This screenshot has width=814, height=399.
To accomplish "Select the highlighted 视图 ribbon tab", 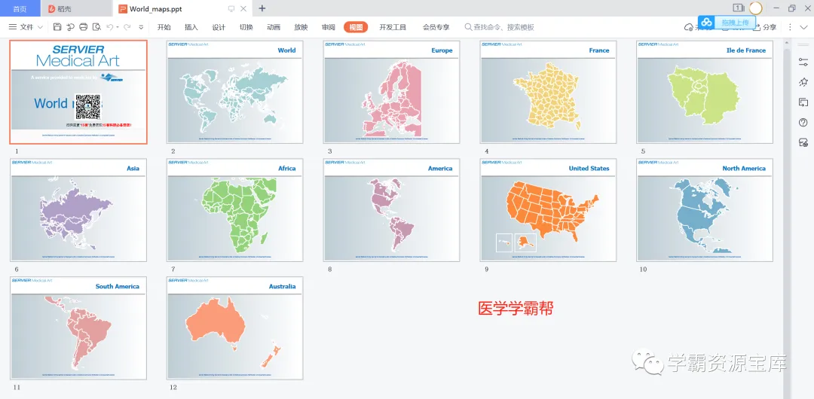I will pyautogui.click(x=356, y=27).
